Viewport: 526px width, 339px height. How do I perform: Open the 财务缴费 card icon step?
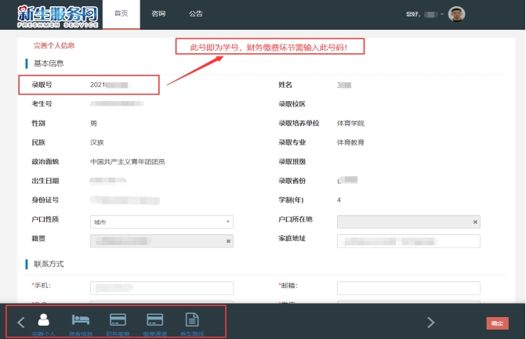coord(118,320)
